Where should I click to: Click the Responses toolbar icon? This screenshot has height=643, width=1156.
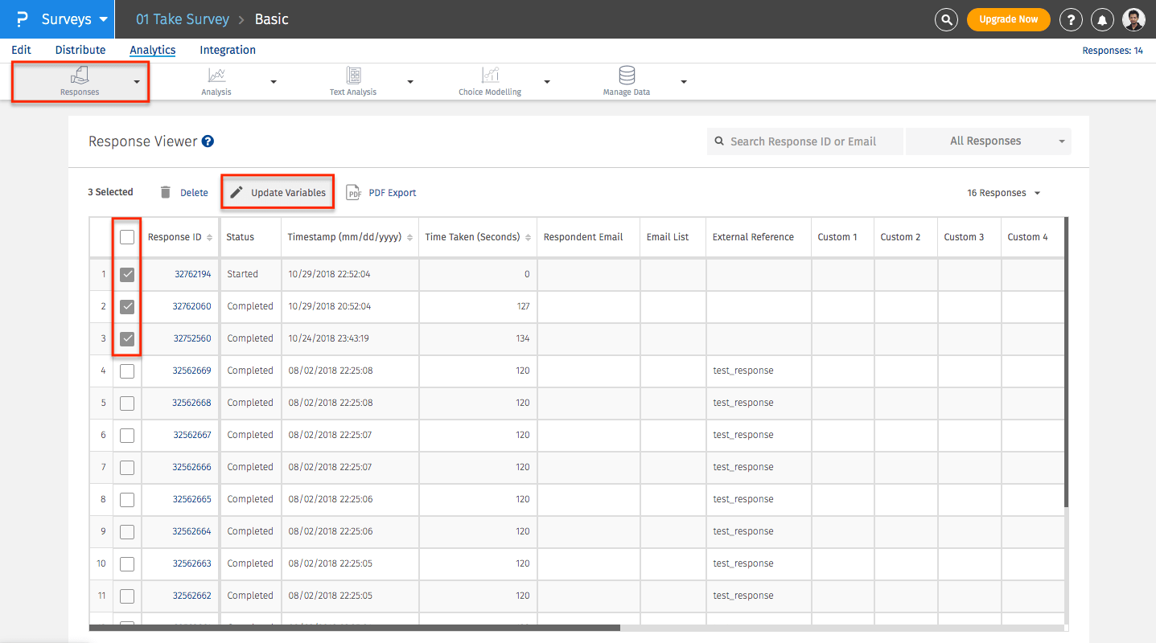pyautogui.click(x=80, y=76)
